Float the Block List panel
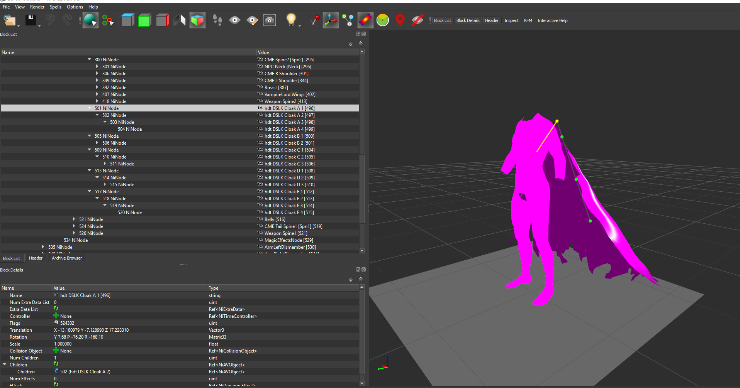Viewport: 740px width, 388px height. [x=358, y=34]
